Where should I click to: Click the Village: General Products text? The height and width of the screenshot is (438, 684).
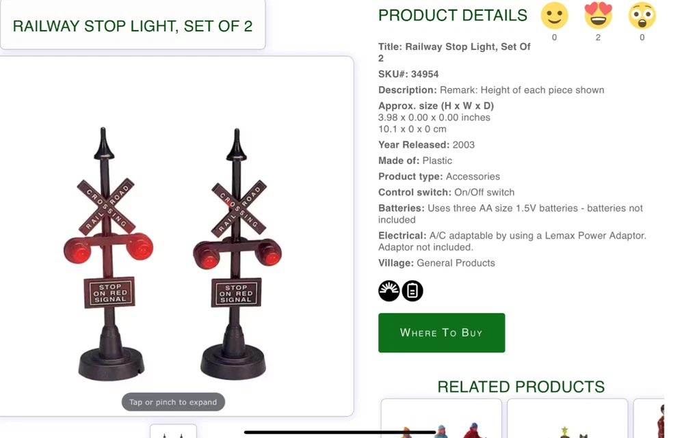click(x=436, y=263)
